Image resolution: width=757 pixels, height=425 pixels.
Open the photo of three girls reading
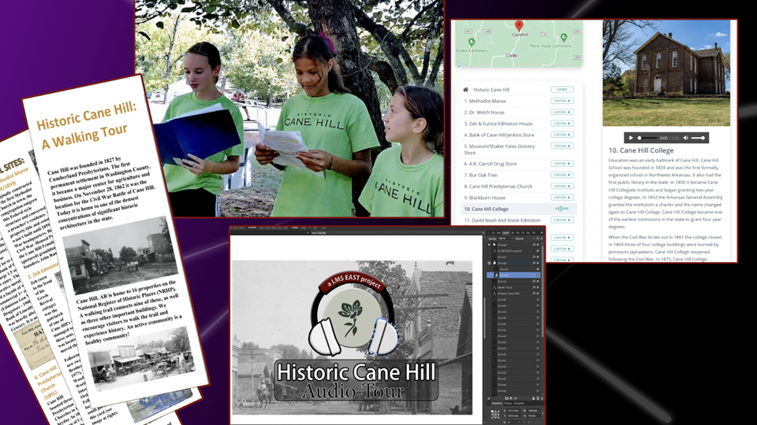[289, 108]
